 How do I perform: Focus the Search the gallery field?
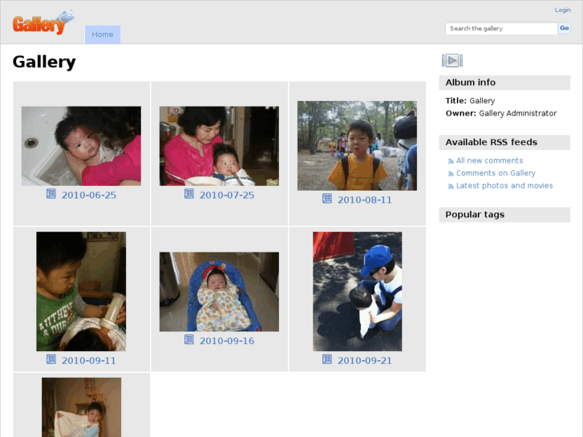point(501,28)
